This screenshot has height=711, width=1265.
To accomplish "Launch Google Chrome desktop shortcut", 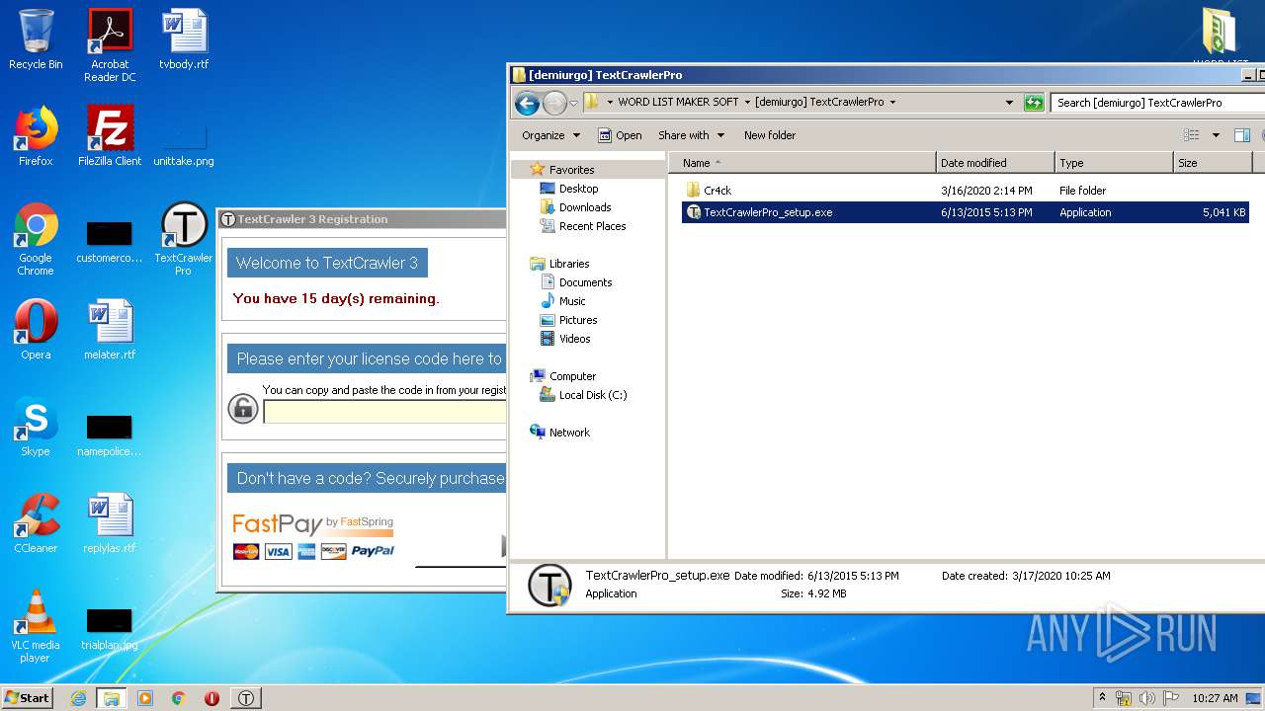I will pos(36,239).
